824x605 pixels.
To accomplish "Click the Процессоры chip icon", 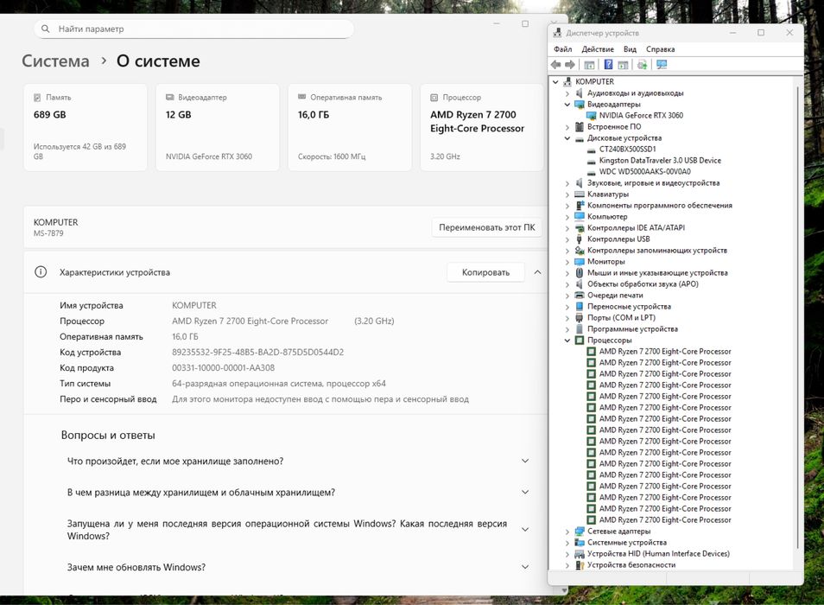I will pos(579,340).
